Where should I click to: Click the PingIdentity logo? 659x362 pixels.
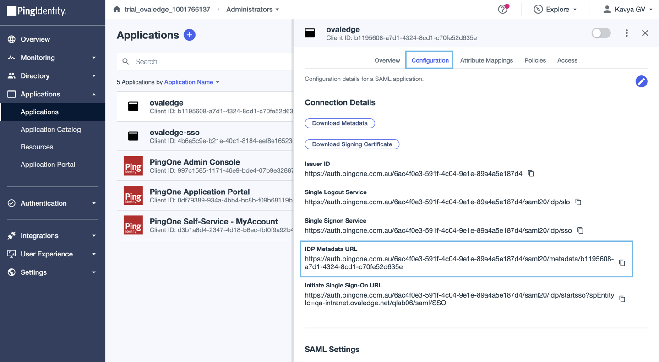(37, 11)
